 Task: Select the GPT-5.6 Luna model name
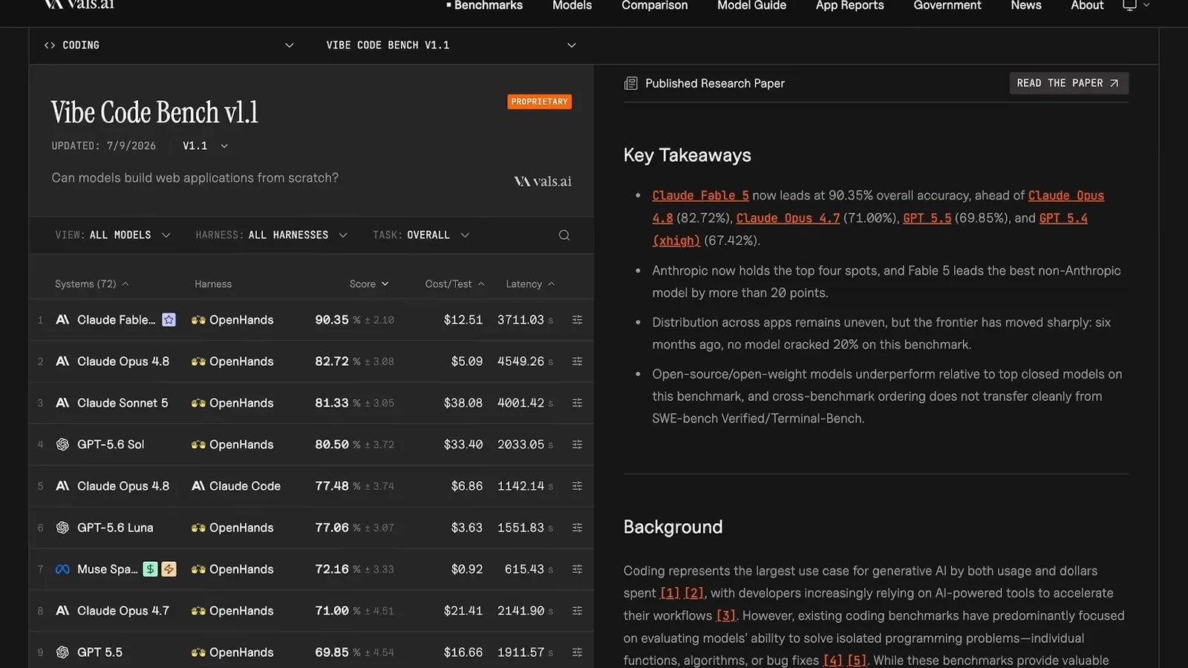coord(115,528)
